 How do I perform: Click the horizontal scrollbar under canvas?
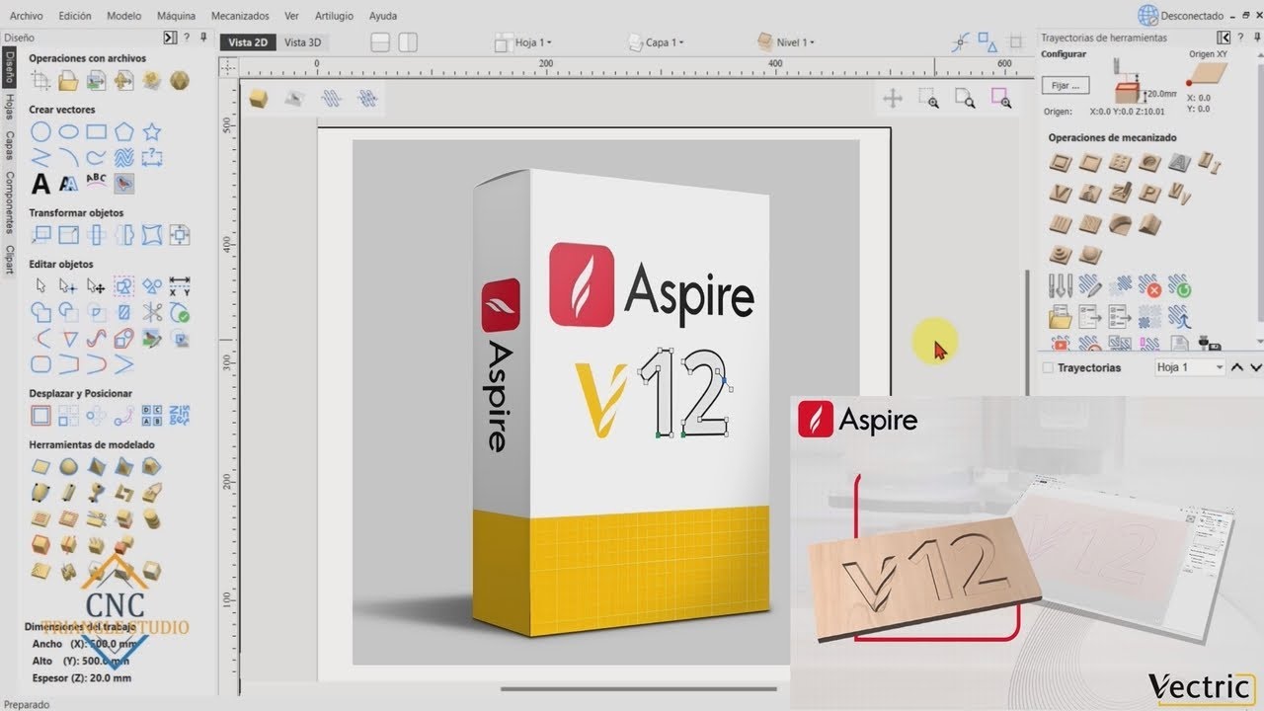[x=638, y=688]
